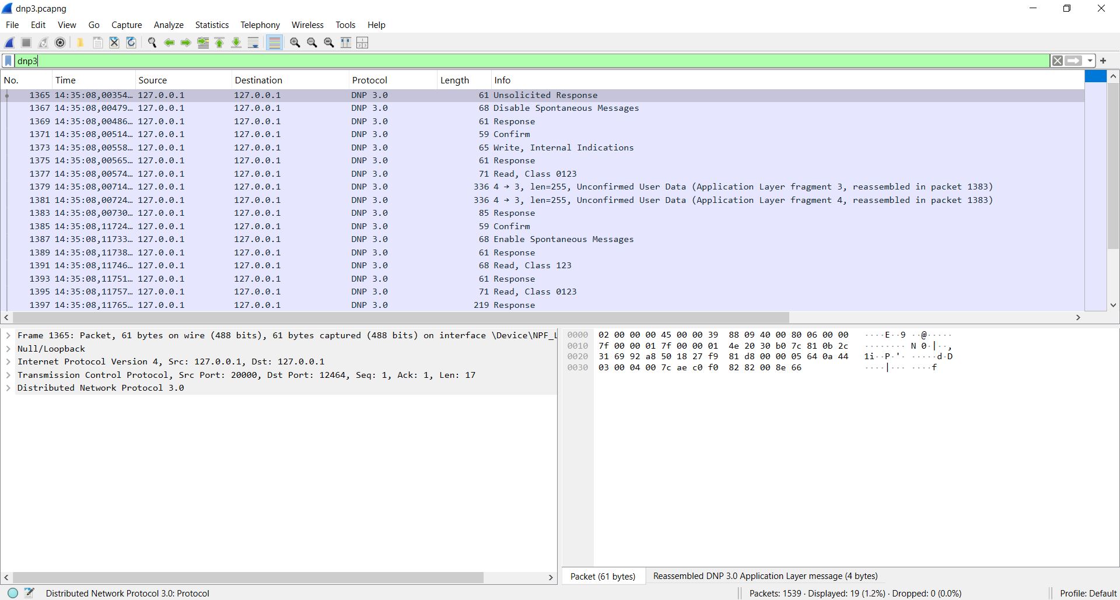The width and height of the screenshot is (1120, 600).
Task: Open the find packet tool
Action: click(152, 43)
